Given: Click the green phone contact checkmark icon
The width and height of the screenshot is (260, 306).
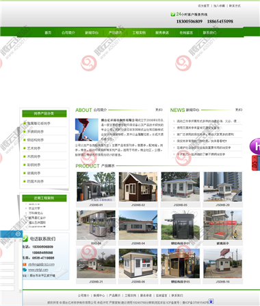Looking at the screenshot, I should (x=25, y=238).
